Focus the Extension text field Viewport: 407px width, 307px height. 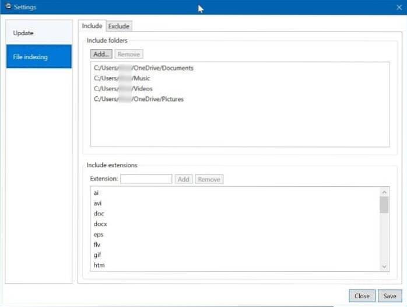point(146,179)
